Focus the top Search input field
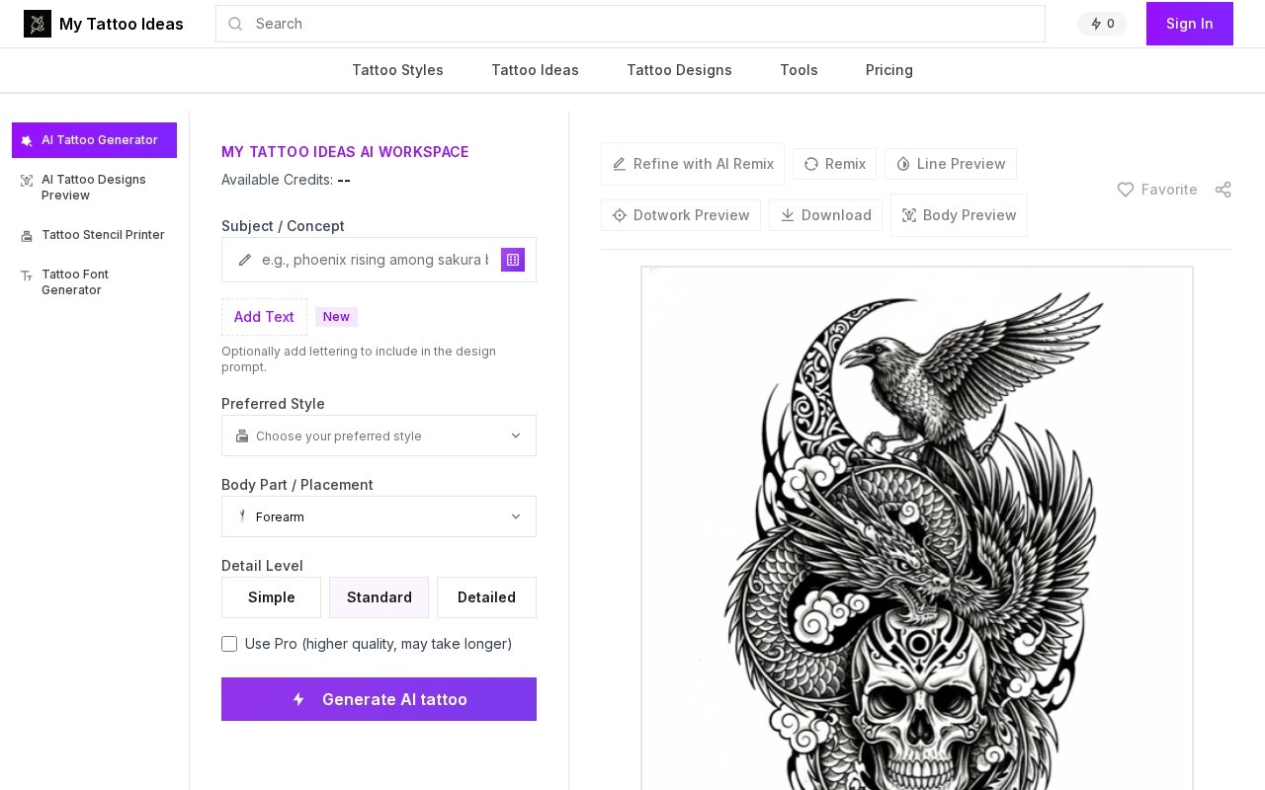 tap(631, 24)
